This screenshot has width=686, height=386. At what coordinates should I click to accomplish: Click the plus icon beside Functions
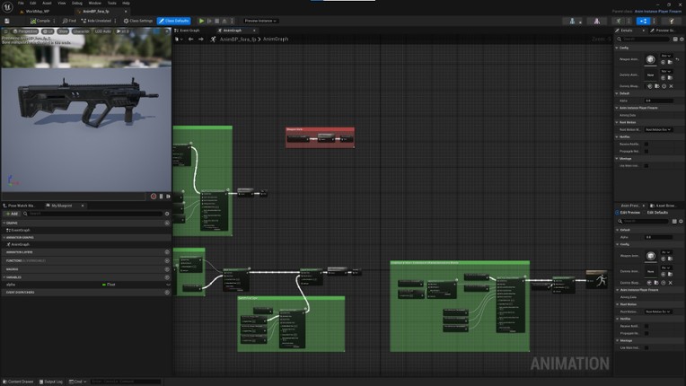pos(167,260)
